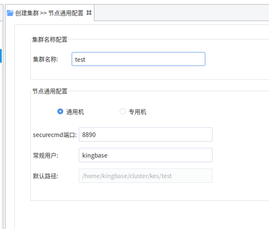Click the blue highlighted item in left sidebar

(x=1, y=56)
